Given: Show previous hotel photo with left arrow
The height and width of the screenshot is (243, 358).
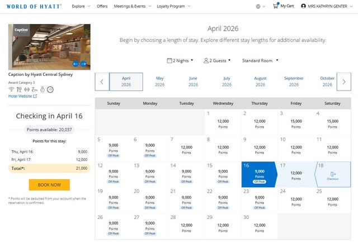Looking at the screenshot, I should click(76, 64).
